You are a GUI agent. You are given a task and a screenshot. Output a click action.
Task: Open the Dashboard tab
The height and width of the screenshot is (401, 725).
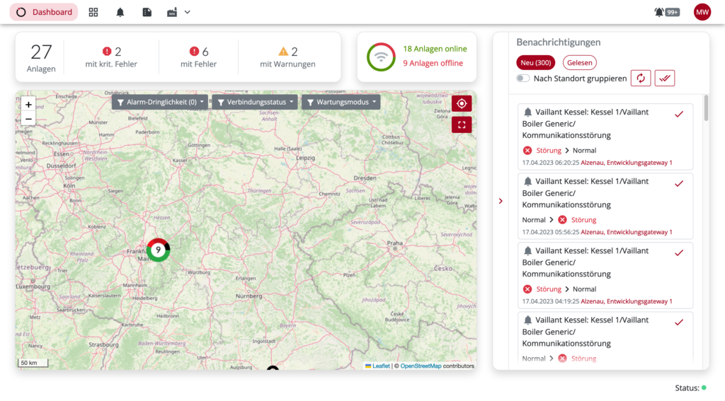(44, 12)
